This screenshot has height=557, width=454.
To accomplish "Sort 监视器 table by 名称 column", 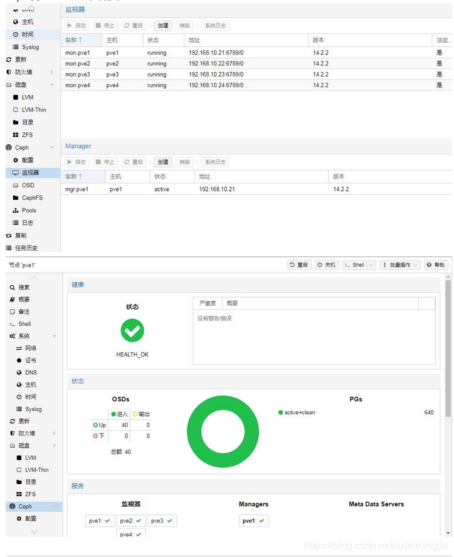I will (x=82, y=40).
